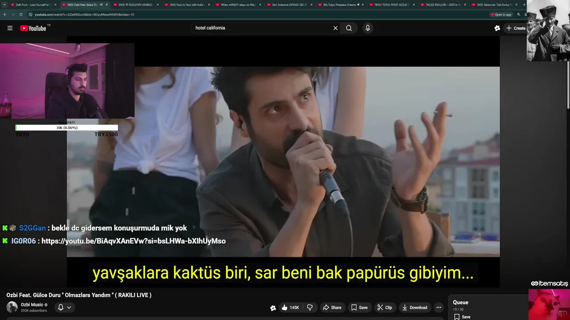Click the video title Olmazlara Yandım
This screenshot has height=320, width=570.
click(79, 295)
